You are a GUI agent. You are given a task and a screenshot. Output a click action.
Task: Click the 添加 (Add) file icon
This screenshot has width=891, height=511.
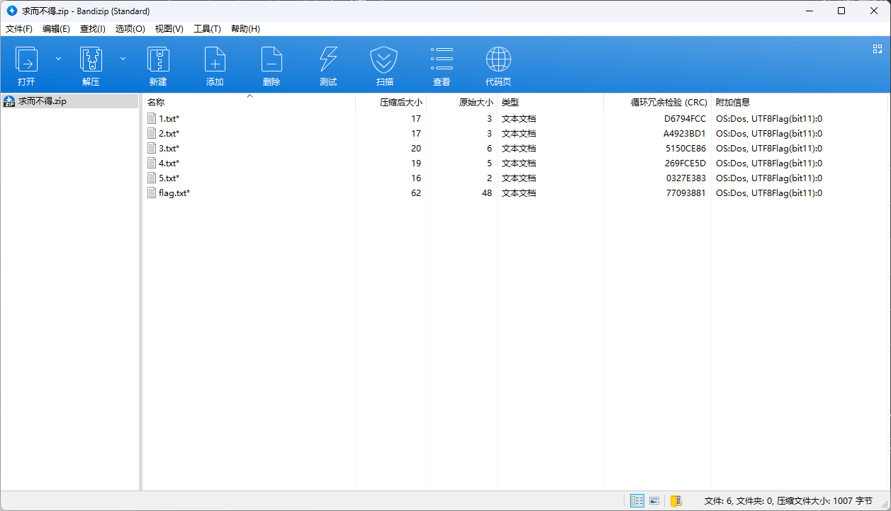(215, 60)
